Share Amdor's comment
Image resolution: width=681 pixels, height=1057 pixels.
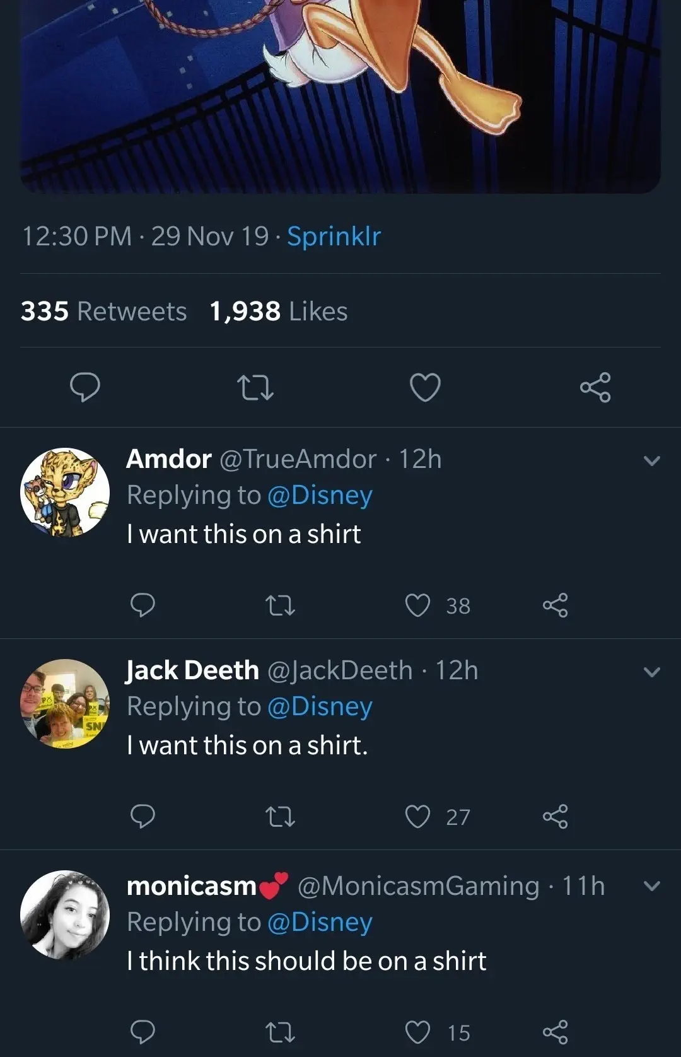pos(556,605)
